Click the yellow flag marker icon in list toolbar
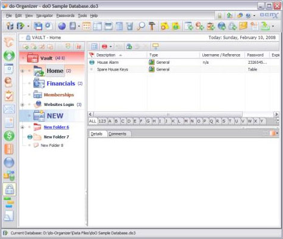 155,46
